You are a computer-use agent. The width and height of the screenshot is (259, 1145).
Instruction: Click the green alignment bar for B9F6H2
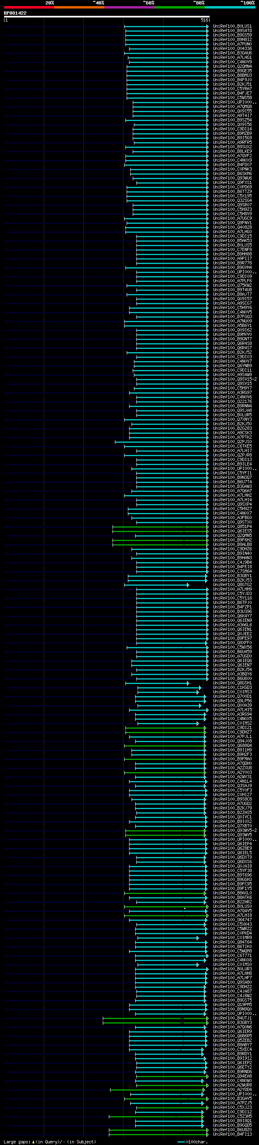pos(160,540)
